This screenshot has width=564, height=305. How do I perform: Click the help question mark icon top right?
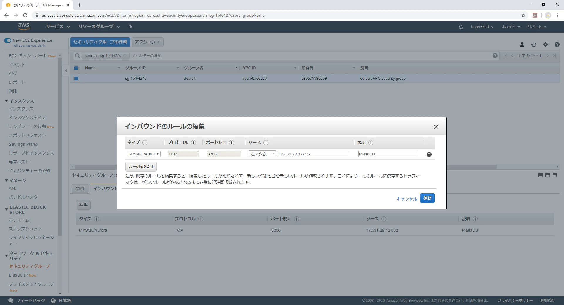(x=557, y=45)
